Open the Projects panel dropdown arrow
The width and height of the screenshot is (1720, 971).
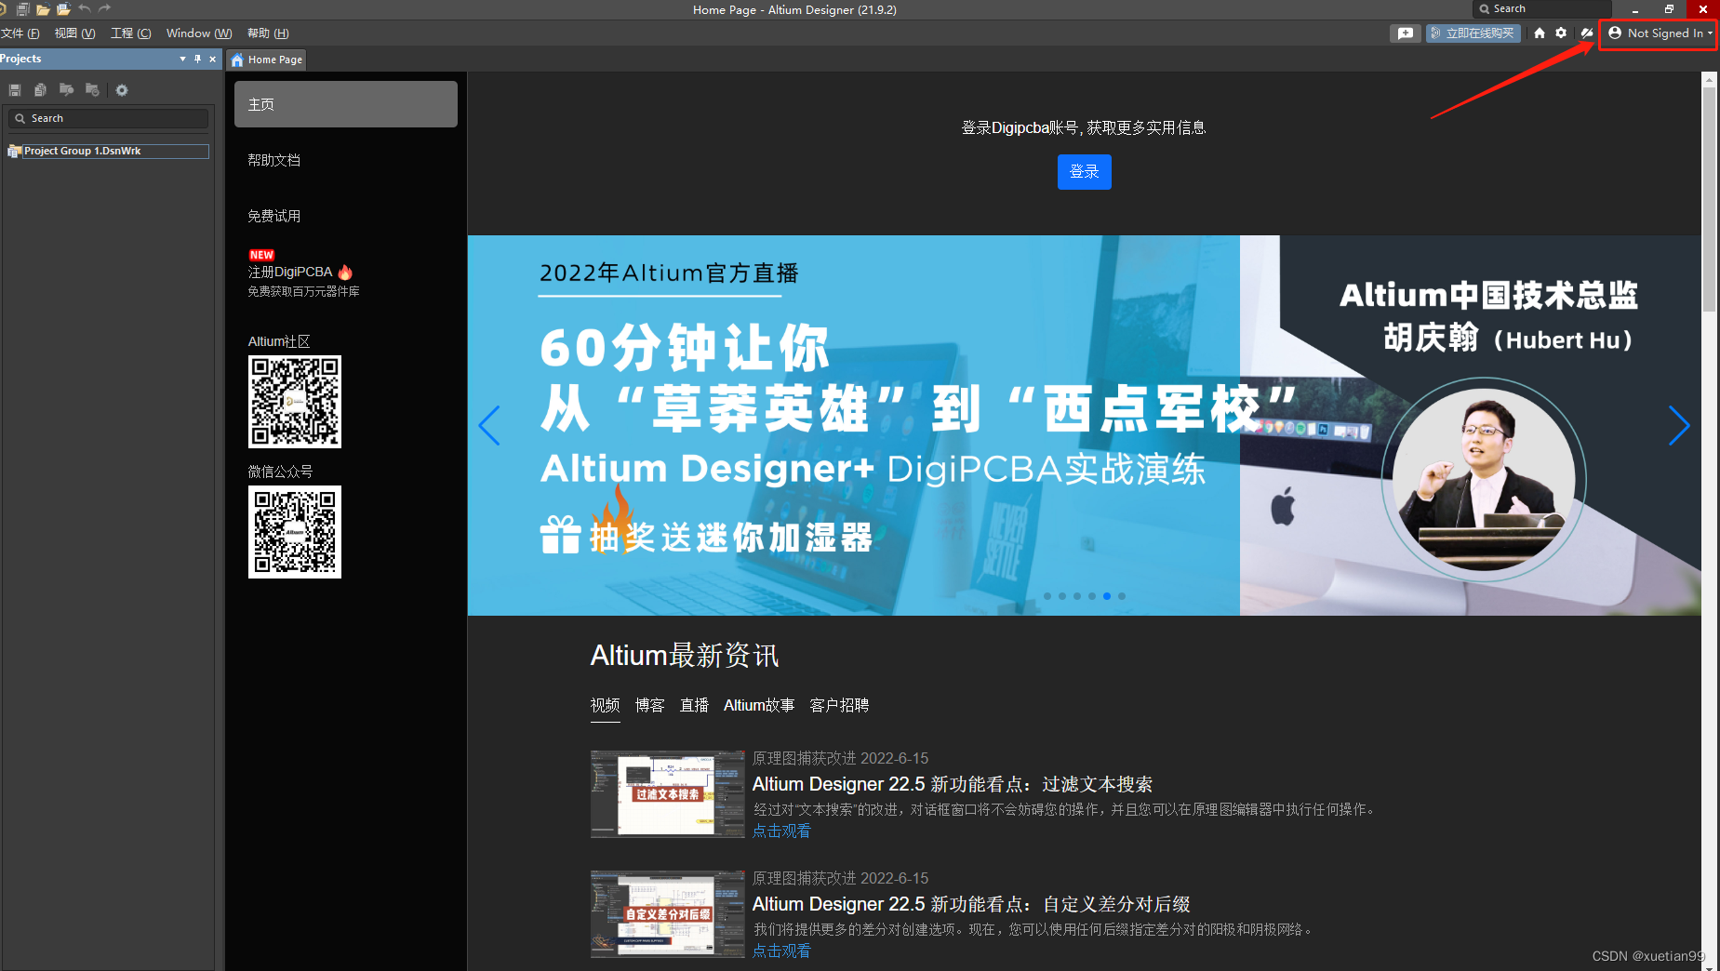182,59
